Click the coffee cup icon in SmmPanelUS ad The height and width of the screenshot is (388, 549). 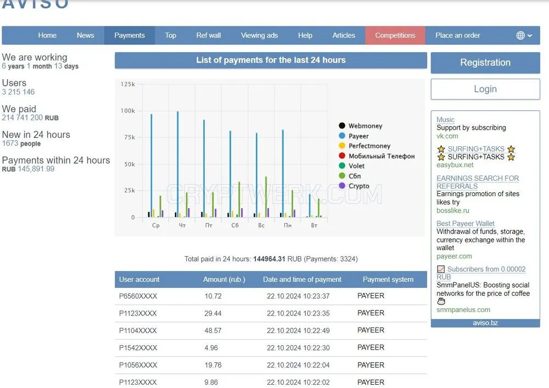pyautogui.click(x=441, y=301)
